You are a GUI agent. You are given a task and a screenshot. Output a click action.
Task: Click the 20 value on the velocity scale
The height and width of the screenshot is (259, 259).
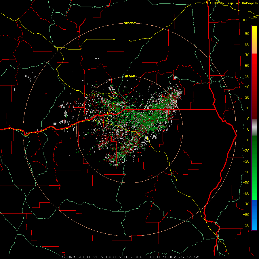[247, 108]
